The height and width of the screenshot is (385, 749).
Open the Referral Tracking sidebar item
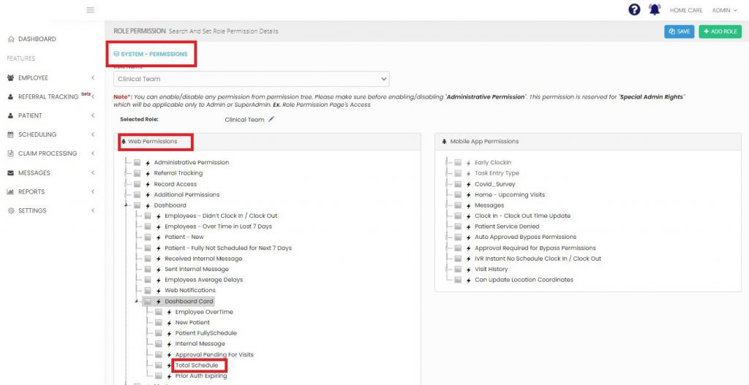tap(48, 97)
